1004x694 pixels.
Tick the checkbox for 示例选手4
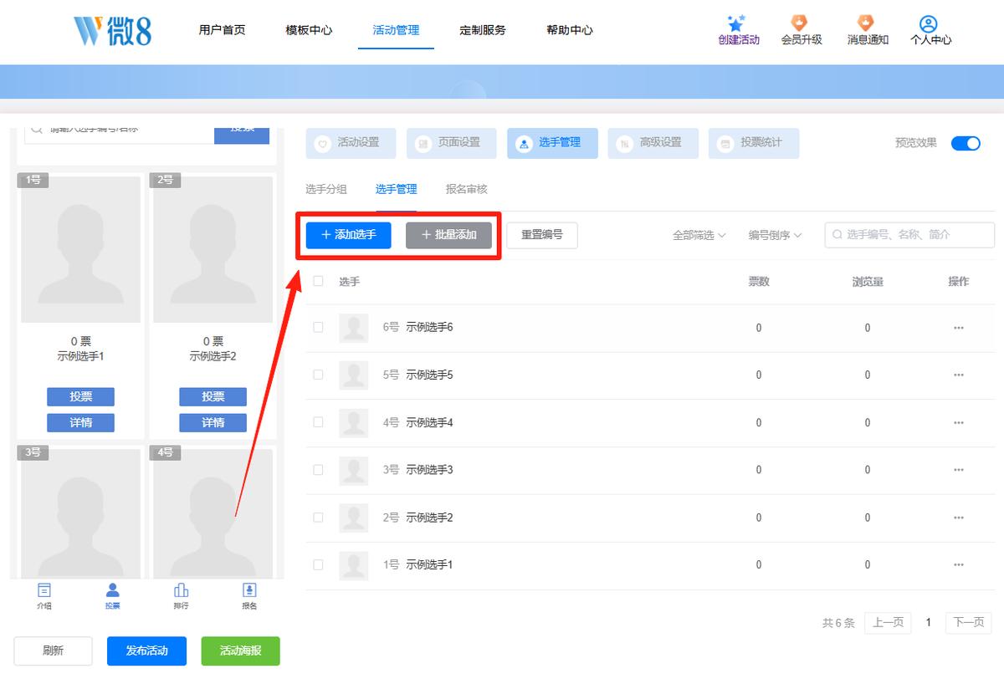[318, 422]
